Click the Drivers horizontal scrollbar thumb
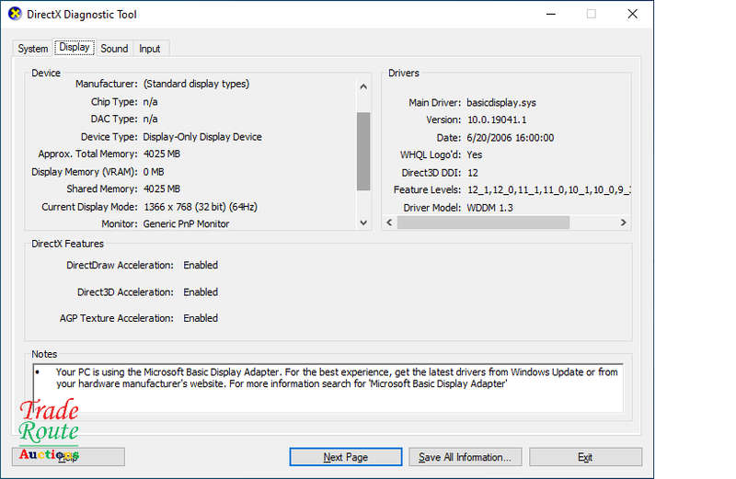 coord(484,222)
